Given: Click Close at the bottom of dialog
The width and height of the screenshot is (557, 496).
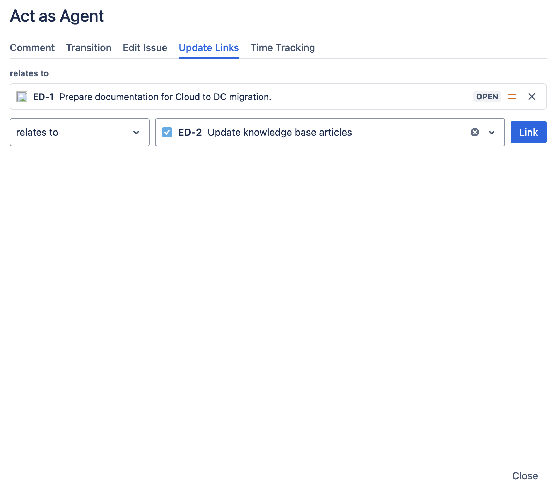Looking at the screenshot, I should click(x=525, y=476).
